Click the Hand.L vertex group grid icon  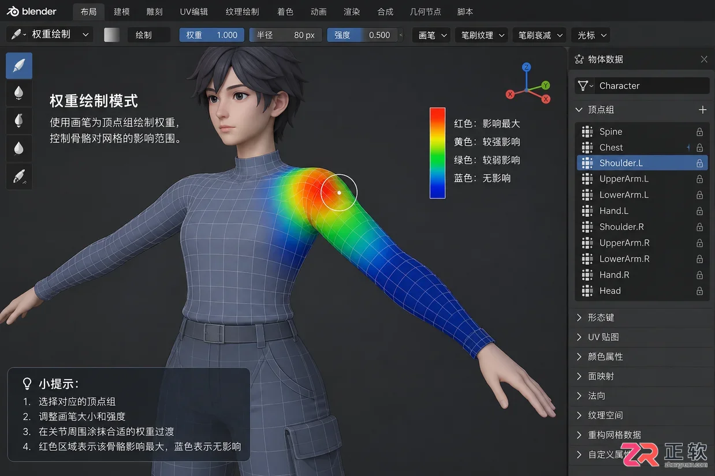coord(587,211)
